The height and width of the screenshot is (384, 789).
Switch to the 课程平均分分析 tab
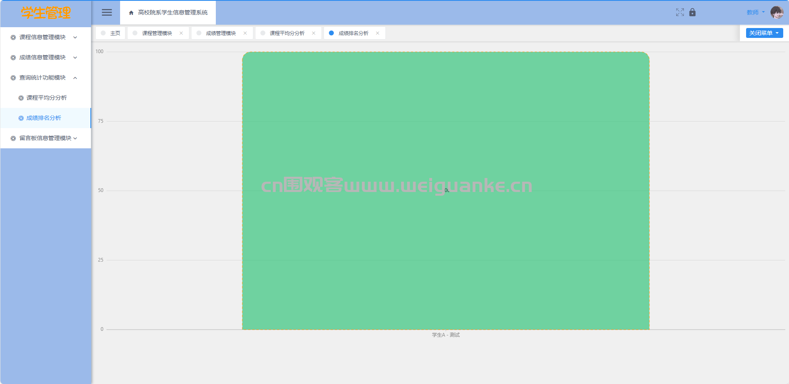[287, 33]
